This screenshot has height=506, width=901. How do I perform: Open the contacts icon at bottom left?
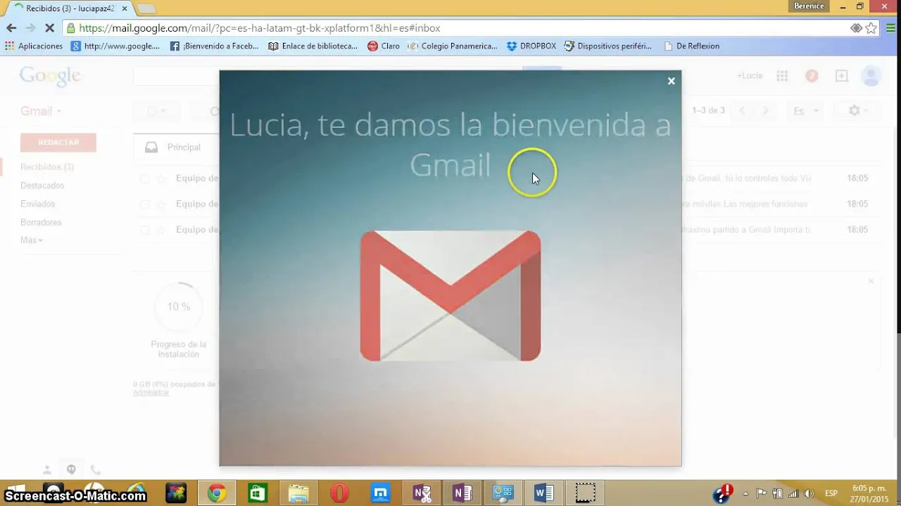click(47, 469)
